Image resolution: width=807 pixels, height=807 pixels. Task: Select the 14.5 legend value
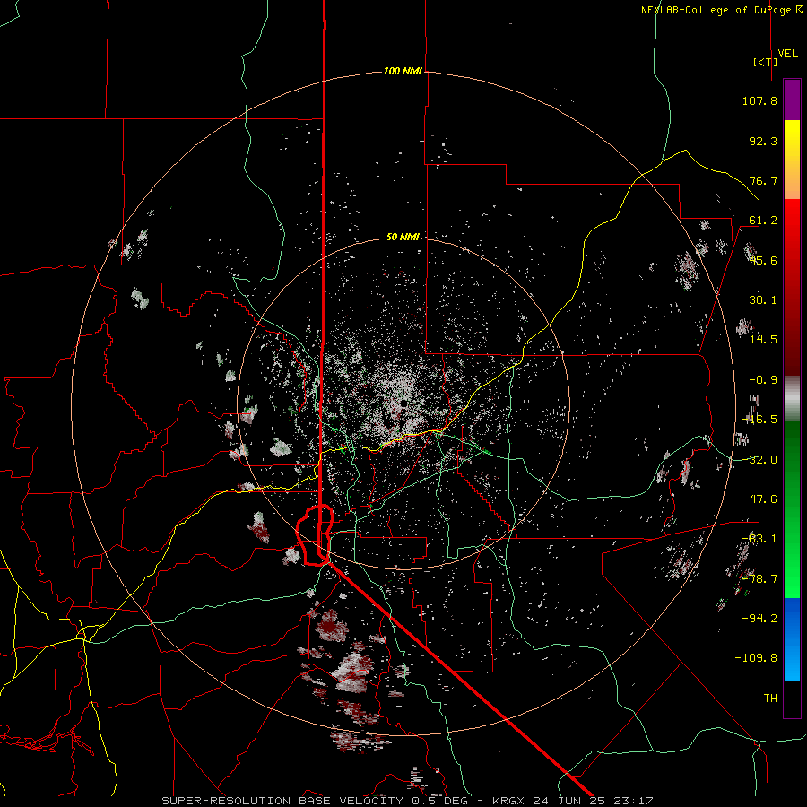click(763, 339)
